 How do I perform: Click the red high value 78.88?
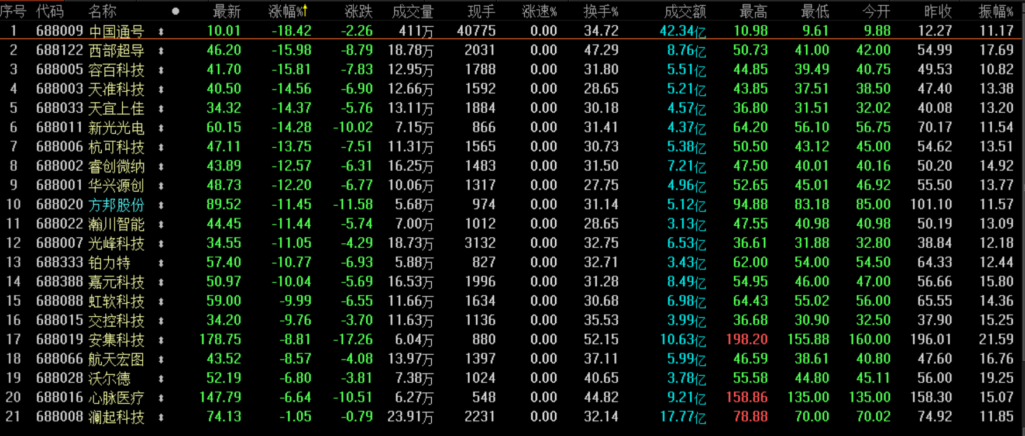point(751,417)
